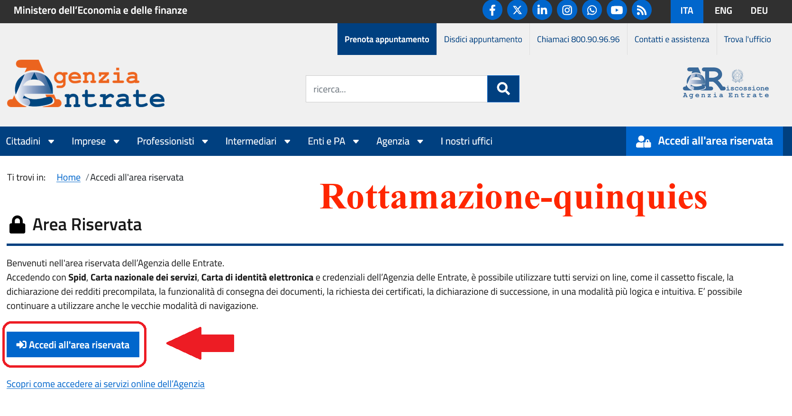
Task: Open Contatti e assistenza link
Action: (x=672, y=39)
